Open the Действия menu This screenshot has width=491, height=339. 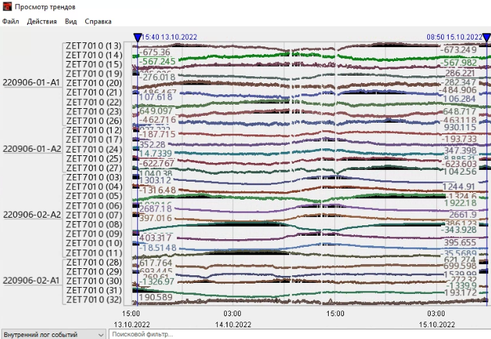42,21
